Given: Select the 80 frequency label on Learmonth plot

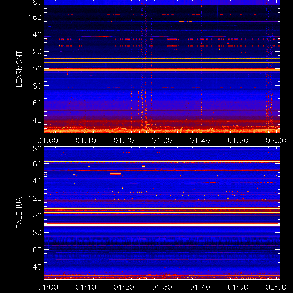Looking at the screenshot, I should point(37,86).
